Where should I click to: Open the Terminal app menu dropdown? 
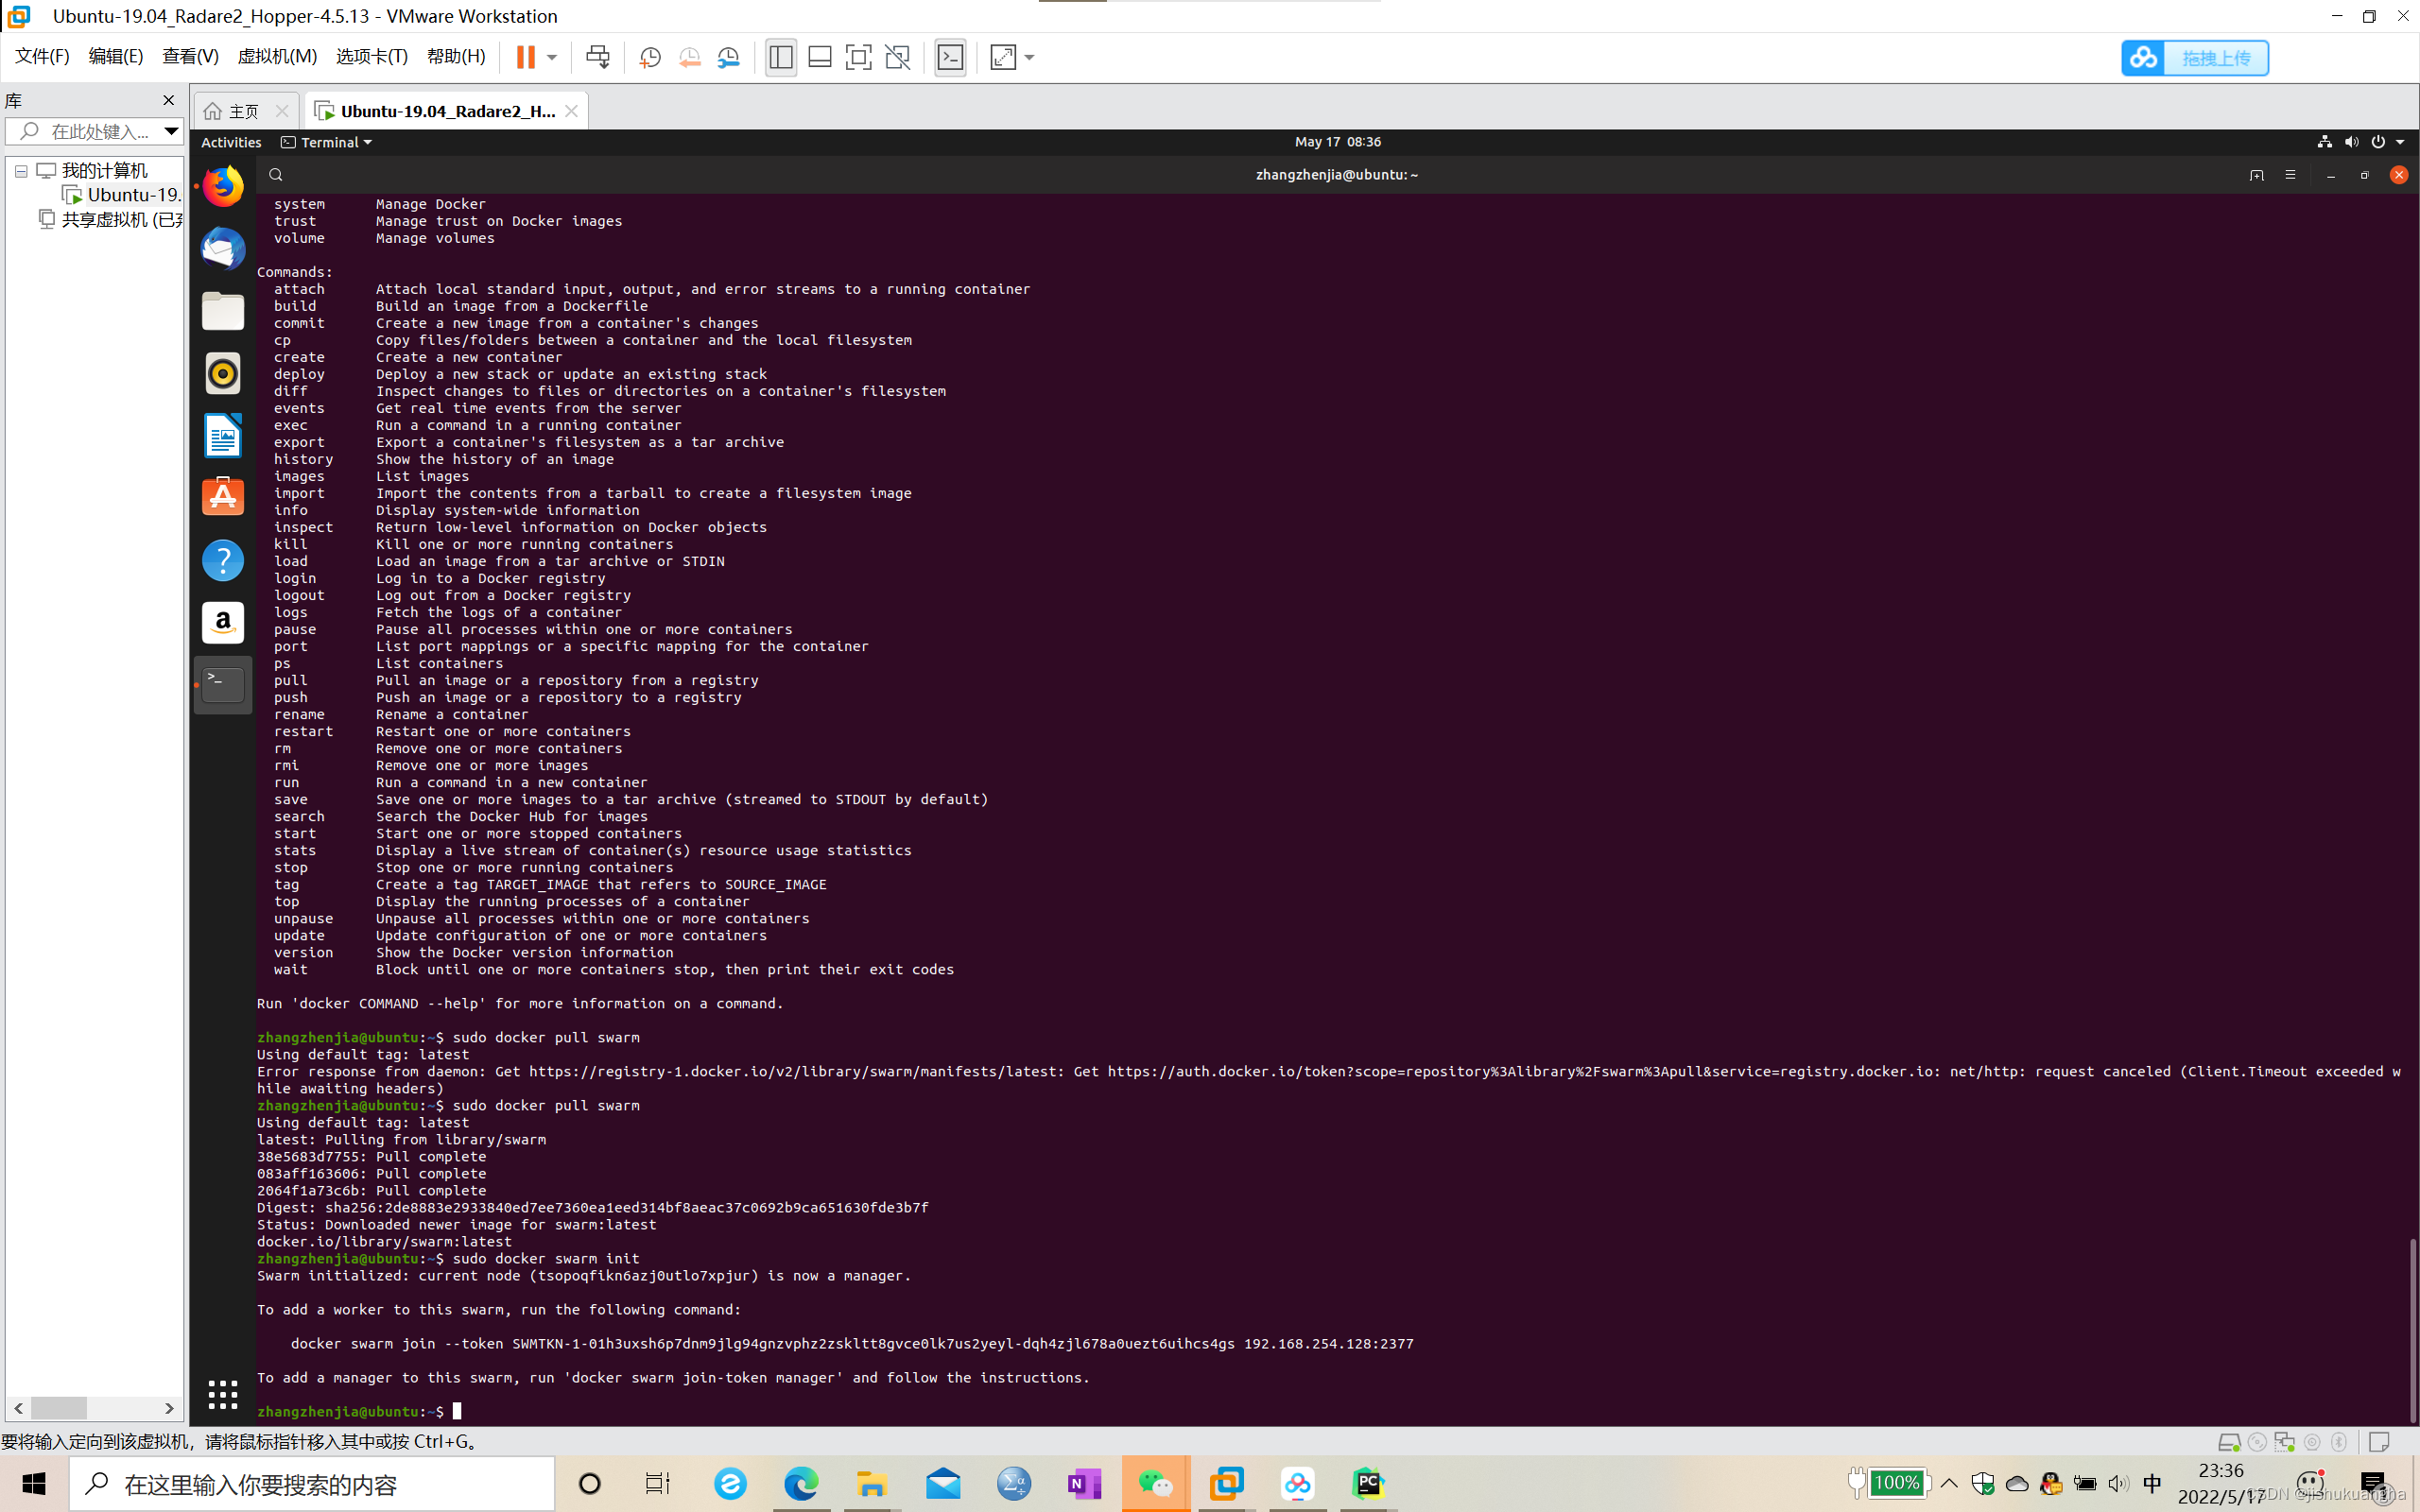point(327,142)
